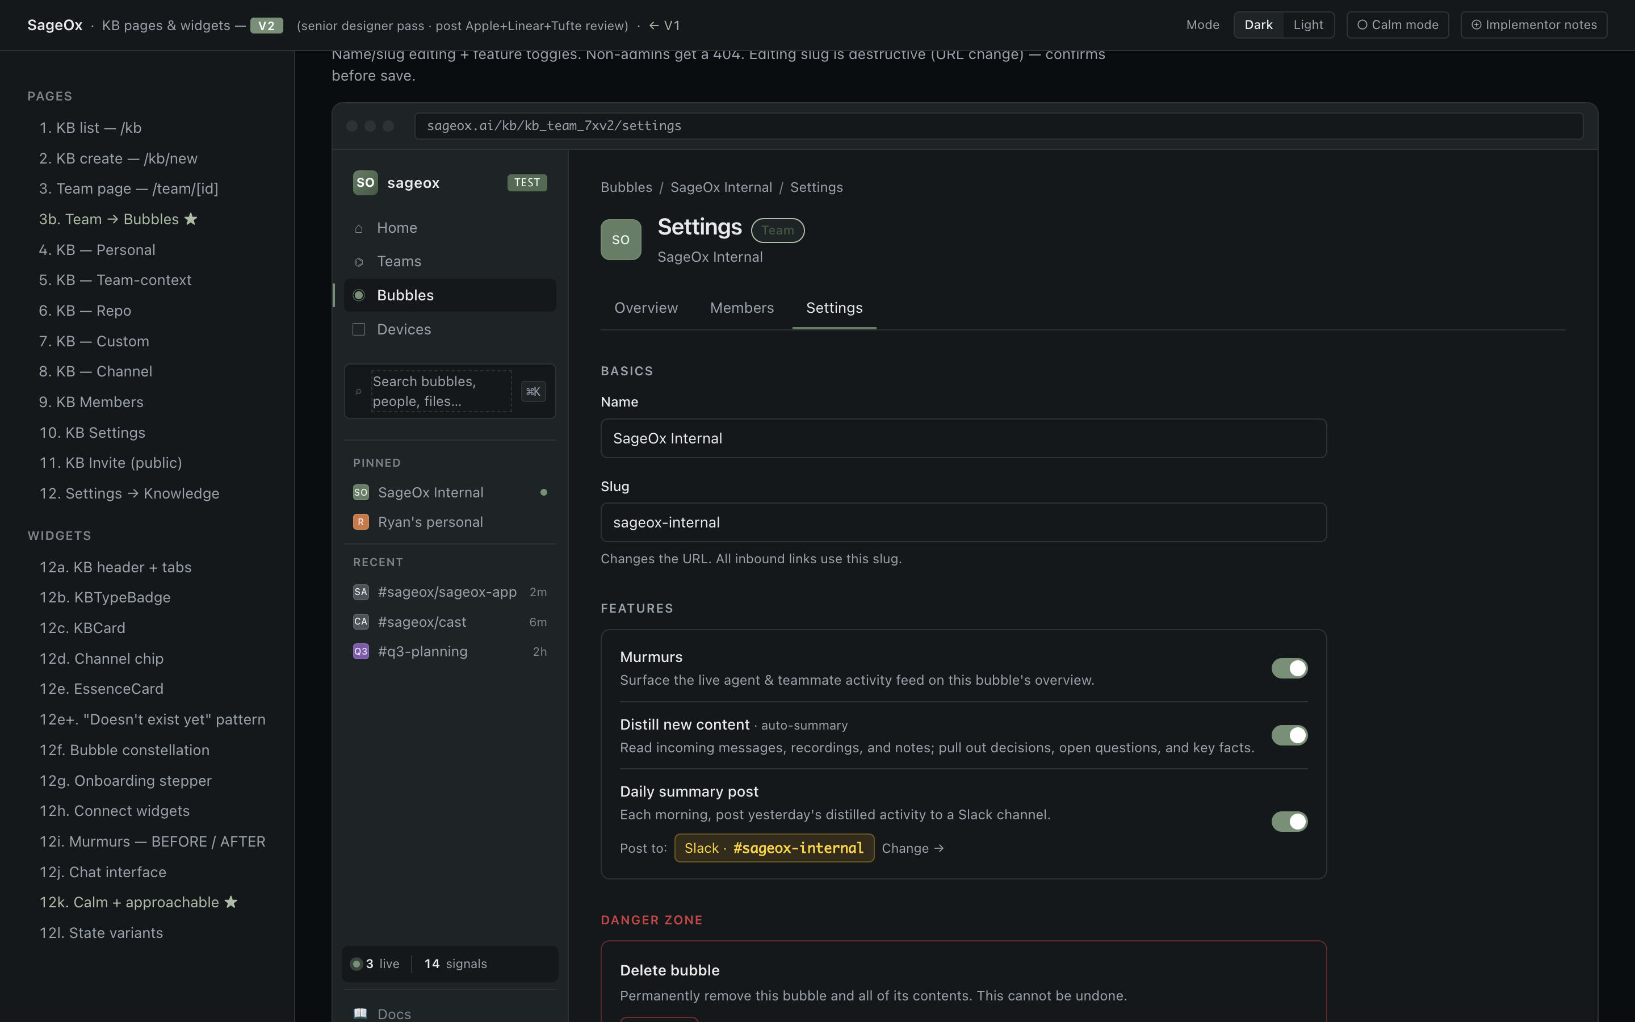1635x1022 pixels.
Task: Open page 2. KB create — /kb/new
Action: (118, 158)
